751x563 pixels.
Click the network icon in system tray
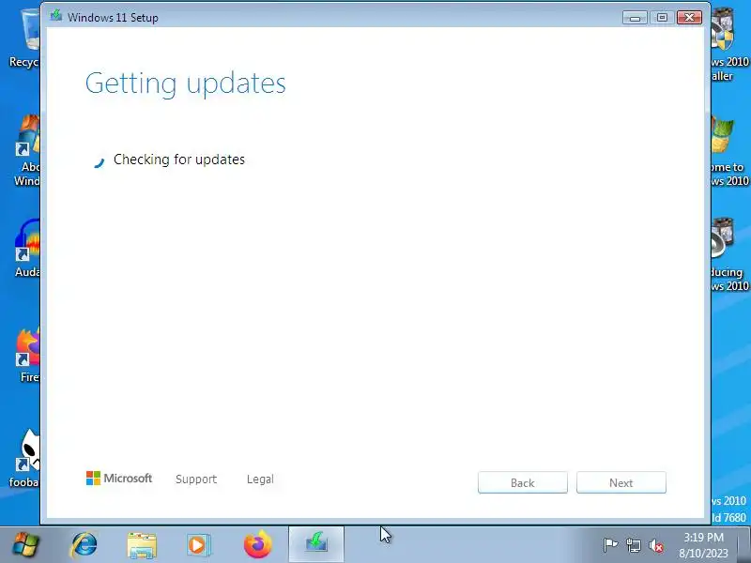pos(633,545)
